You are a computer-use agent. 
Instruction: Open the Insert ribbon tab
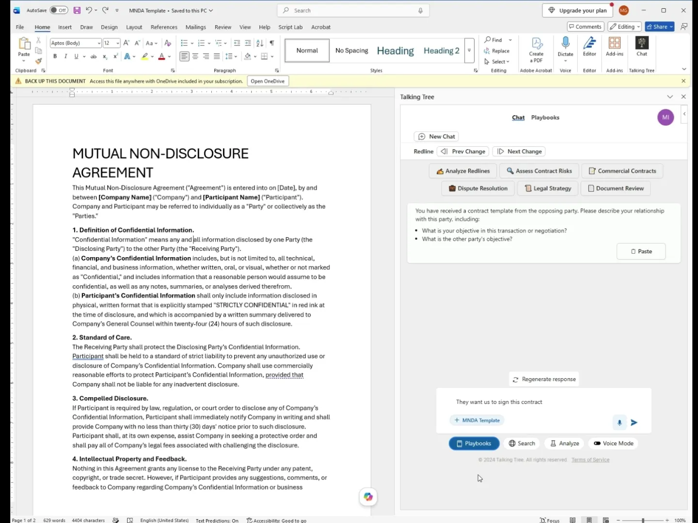(65, 27)
